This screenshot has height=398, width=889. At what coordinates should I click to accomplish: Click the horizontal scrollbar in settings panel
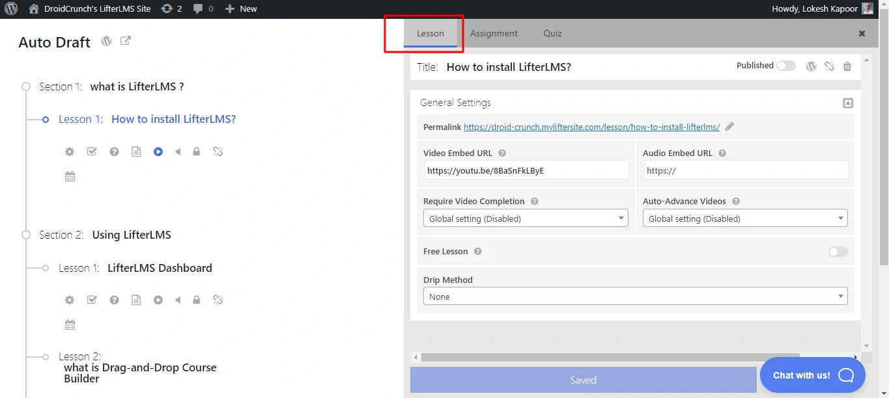pyautogui.click(x=610, y=357)
